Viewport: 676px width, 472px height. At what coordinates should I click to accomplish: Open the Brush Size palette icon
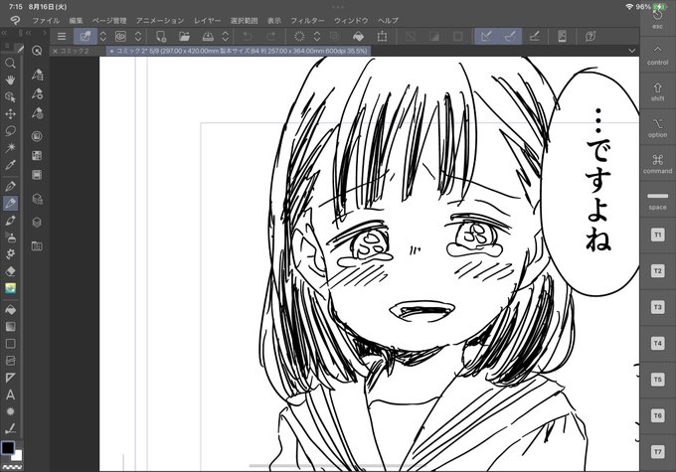click(x=37, y=113)
